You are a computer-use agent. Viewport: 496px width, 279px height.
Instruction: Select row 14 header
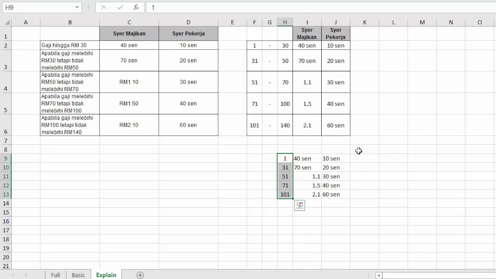[x=6, y=203]
